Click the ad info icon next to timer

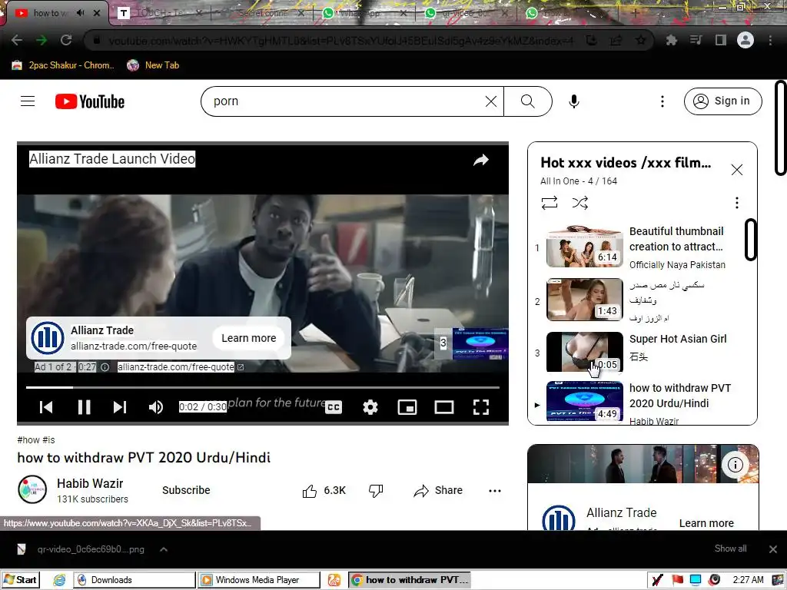coord(105,367)
